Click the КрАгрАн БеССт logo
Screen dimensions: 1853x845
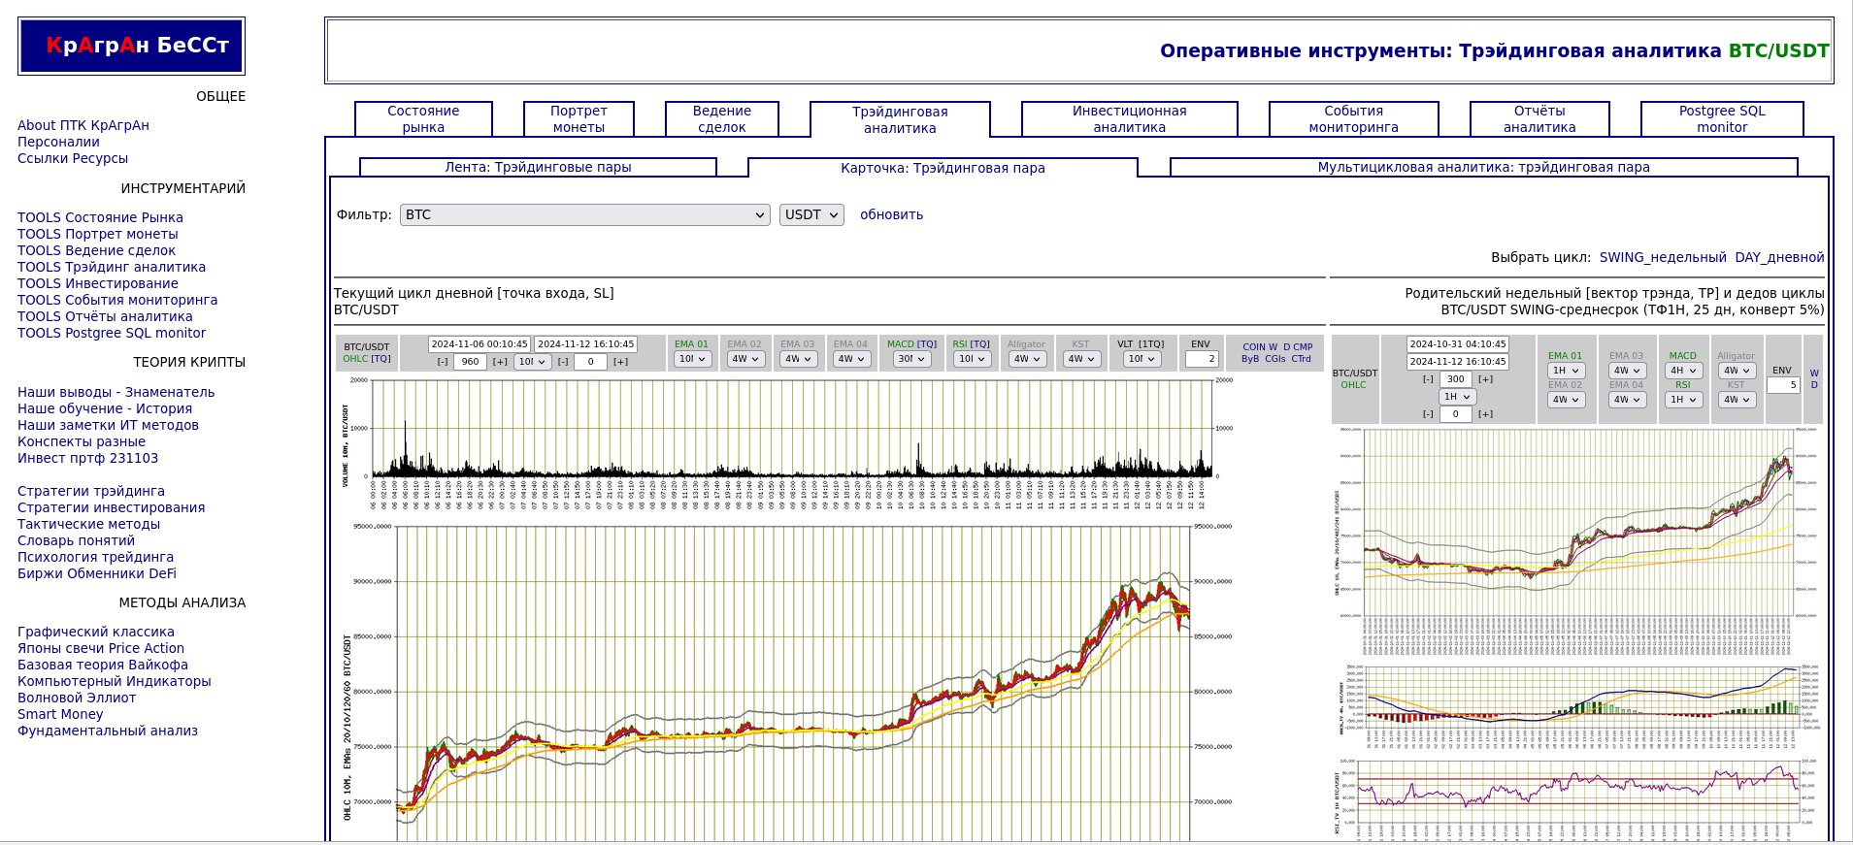tap(131, 46)
